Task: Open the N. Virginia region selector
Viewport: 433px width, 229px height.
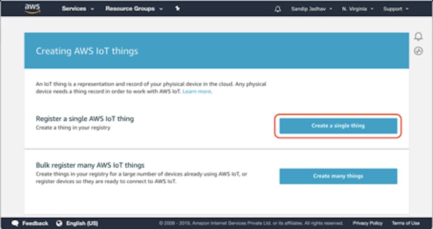Action: (358, 9)
